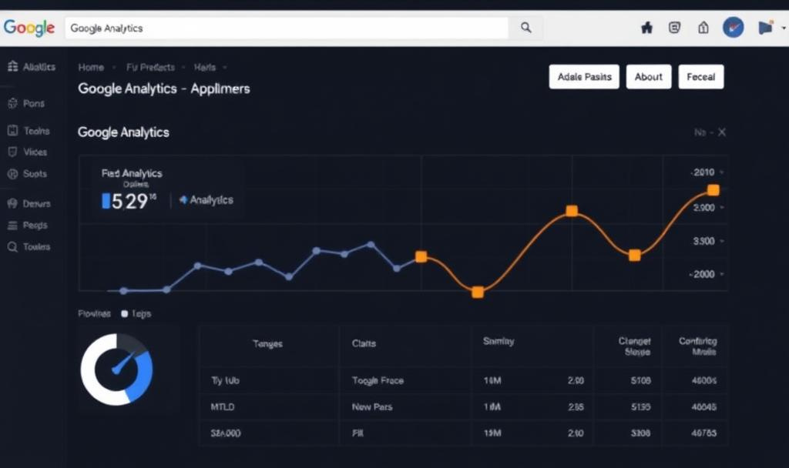Sort by the Claits column header
Viewport: 789px width, 468px height.
pyautogui.click(x=364, y=343)
